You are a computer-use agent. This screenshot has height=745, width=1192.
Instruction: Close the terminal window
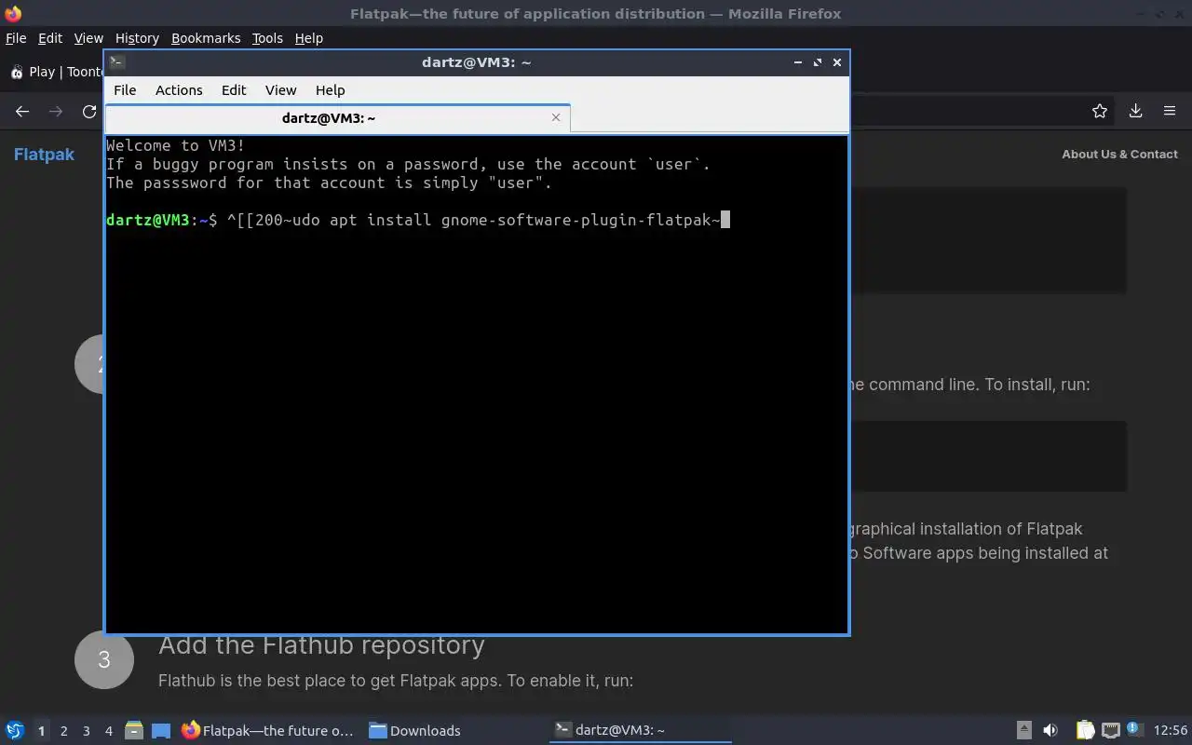click(837, 62)
